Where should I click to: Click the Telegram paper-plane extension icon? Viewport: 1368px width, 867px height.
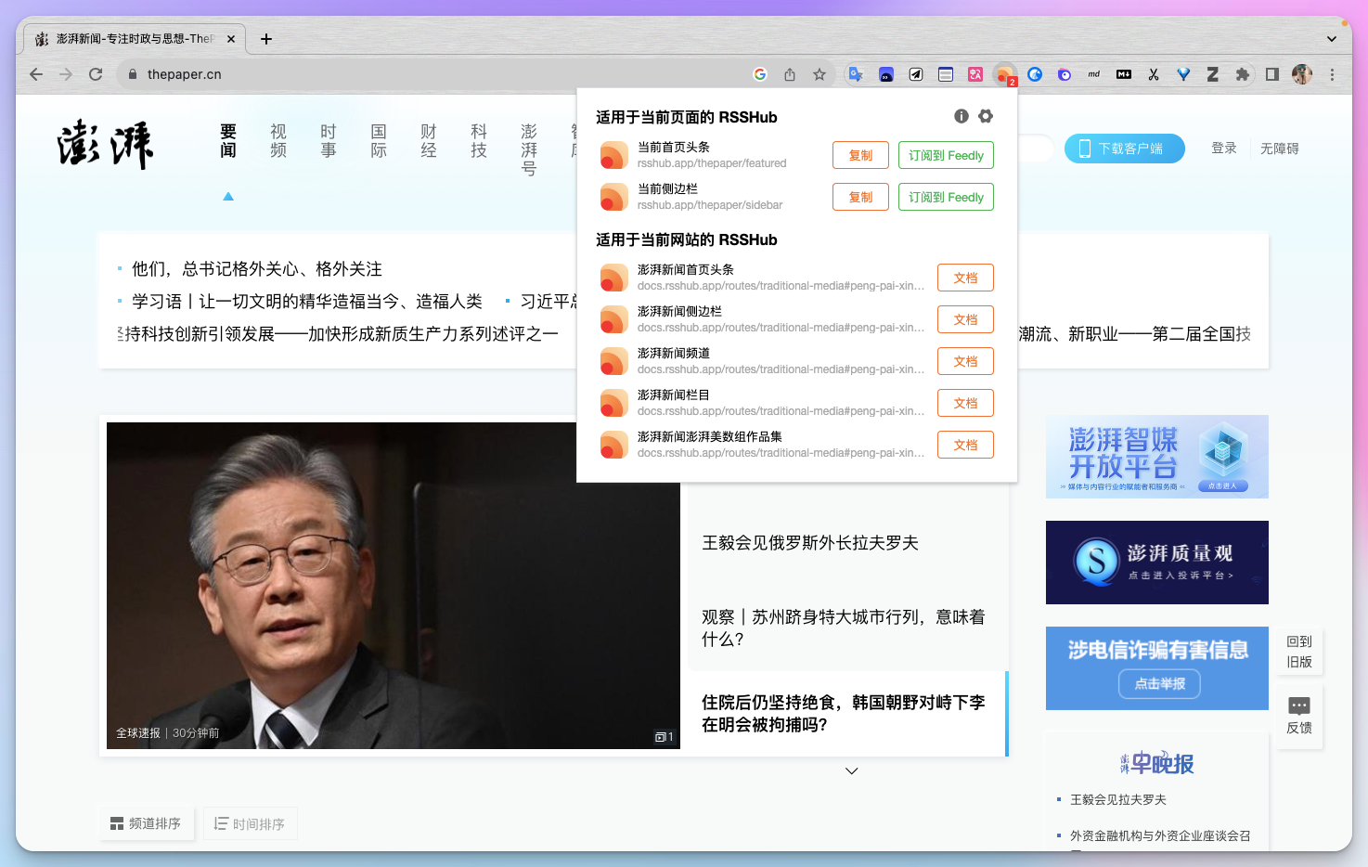(x=916, y=74)
